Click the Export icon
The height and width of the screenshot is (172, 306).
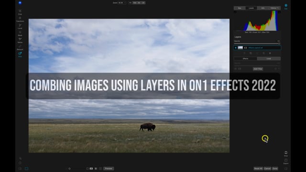coord(286,161)
